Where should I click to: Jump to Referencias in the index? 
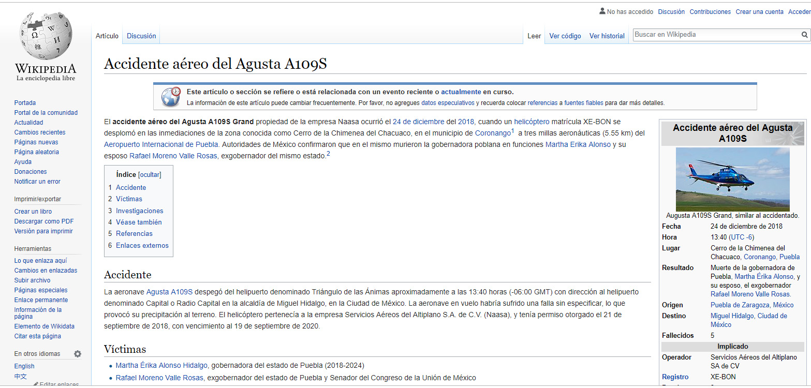click(x=134, y=233)
